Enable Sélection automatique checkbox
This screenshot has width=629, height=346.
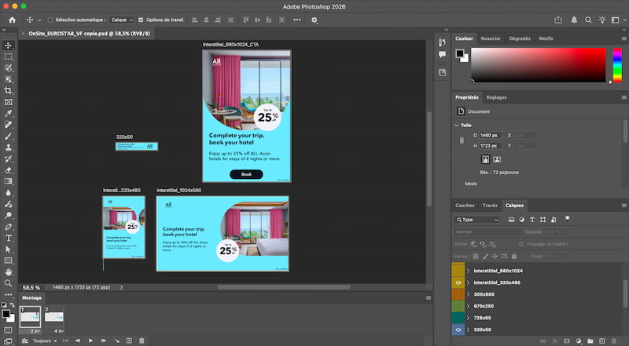(x=50, y=20)
